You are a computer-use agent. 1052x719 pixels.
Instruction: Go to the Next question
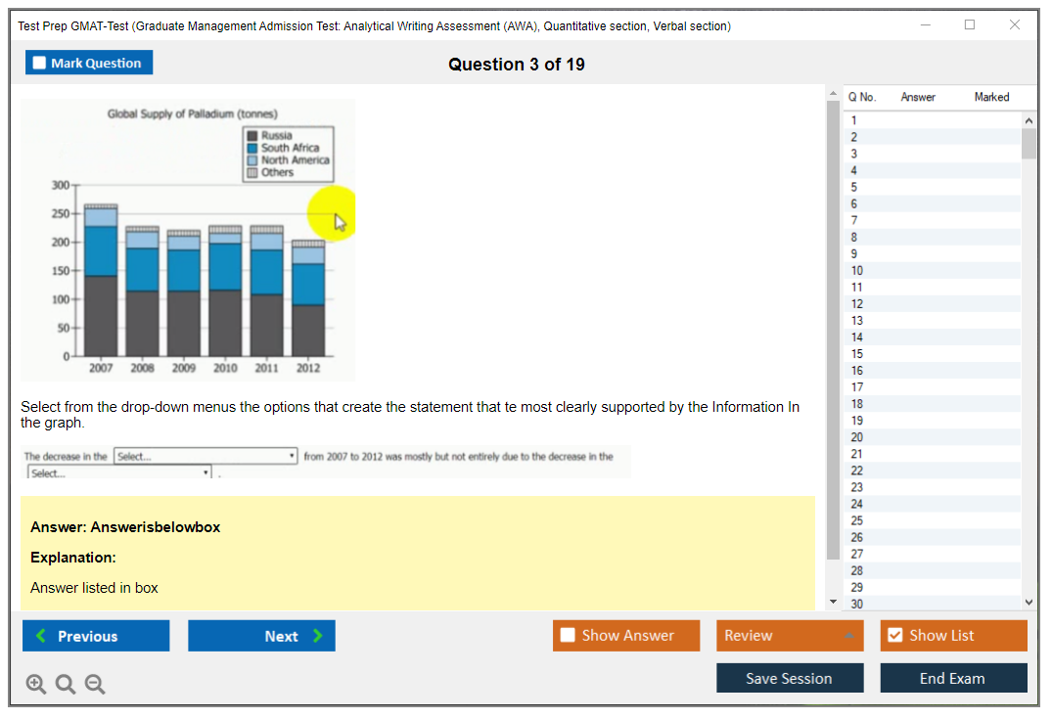[261, 636]
